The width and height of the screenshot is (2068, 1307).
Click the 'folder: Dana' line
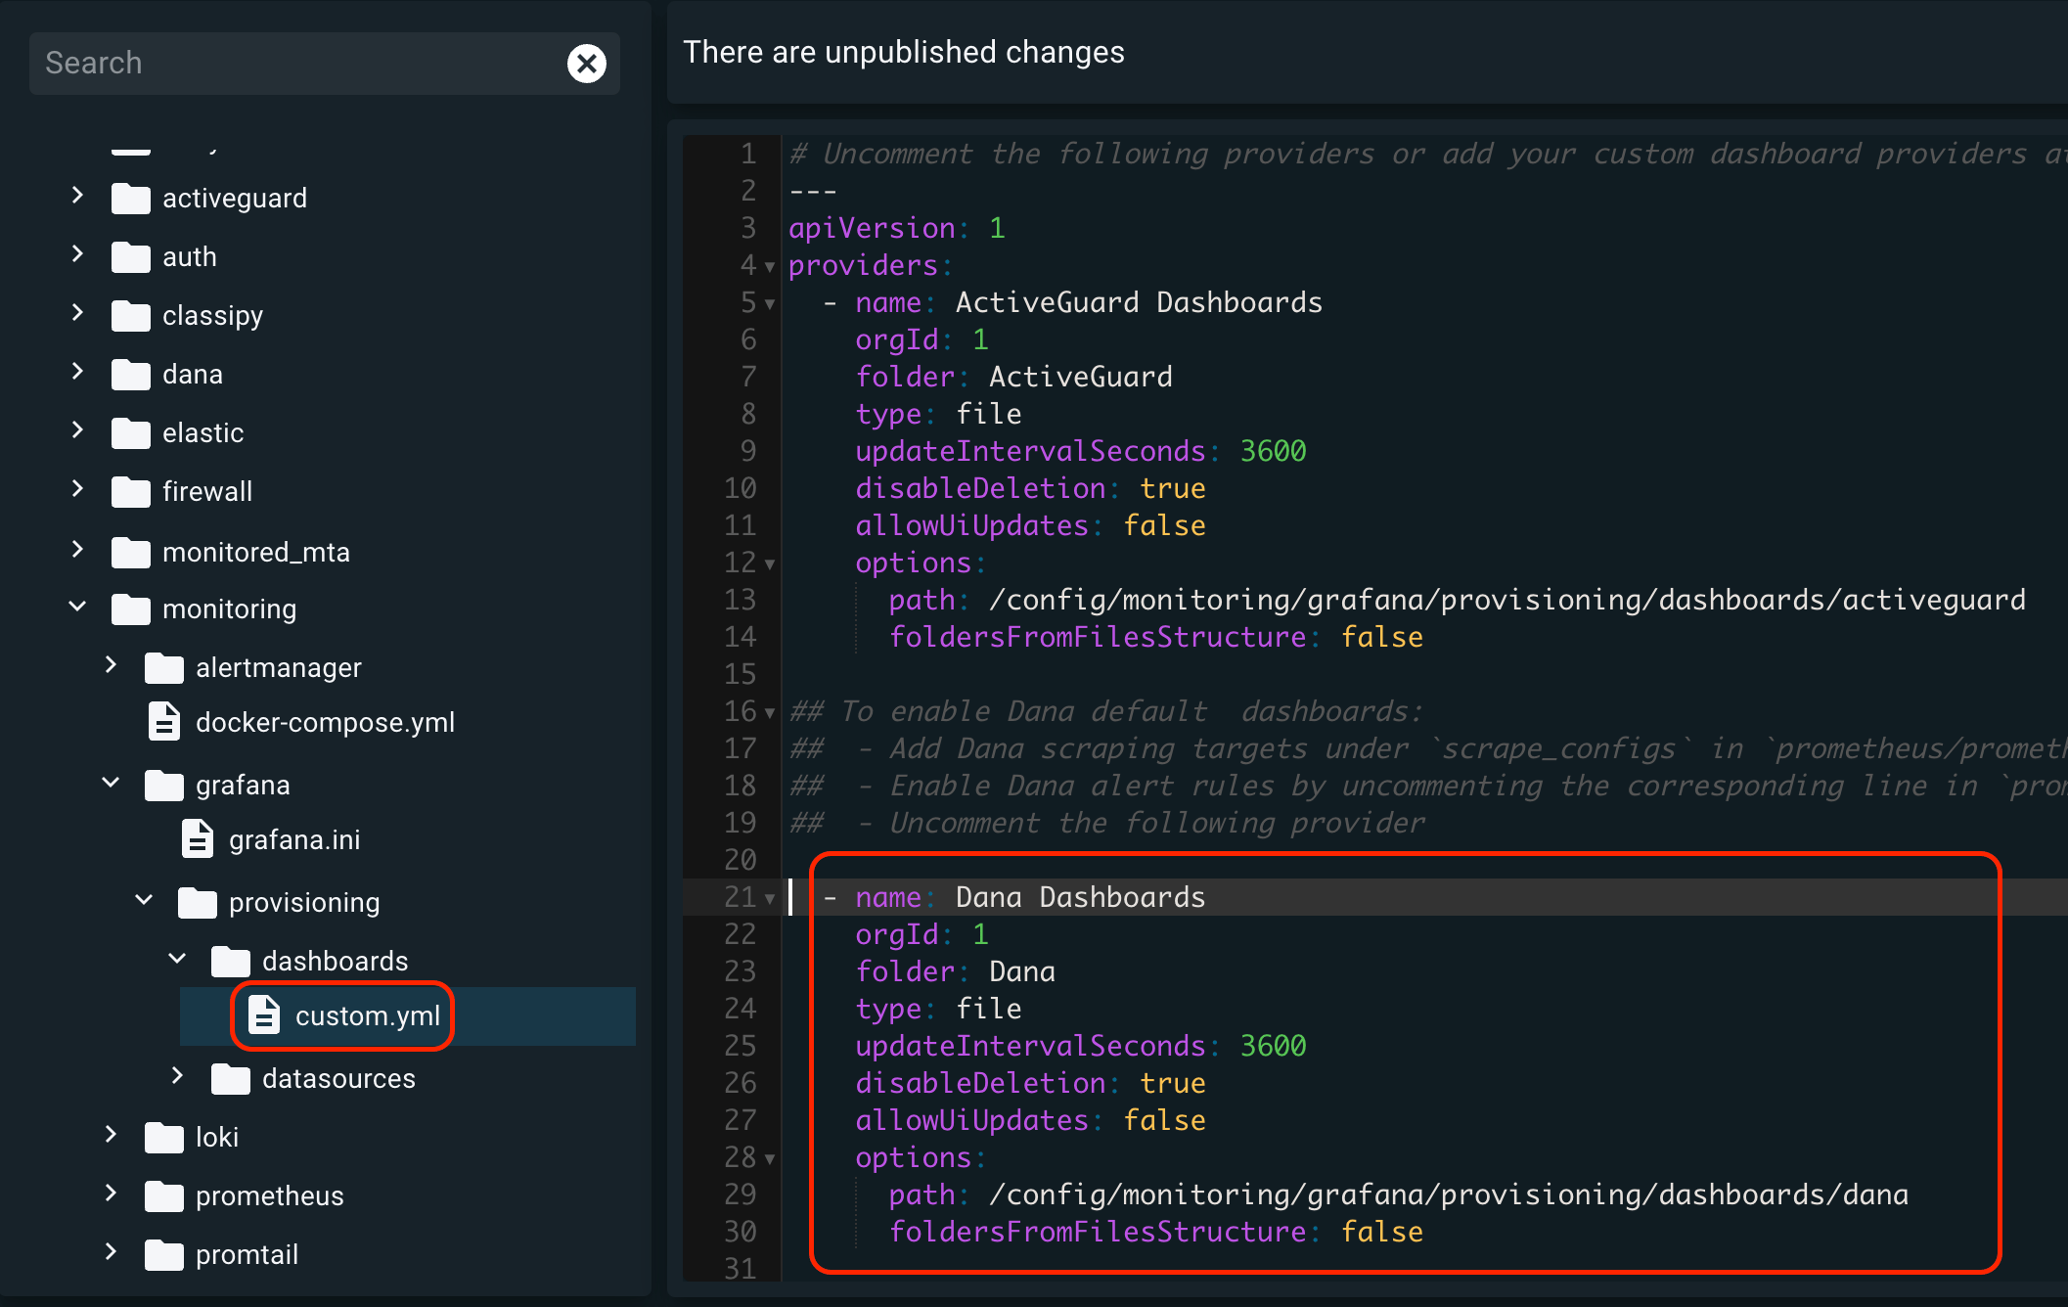point(955,971)
